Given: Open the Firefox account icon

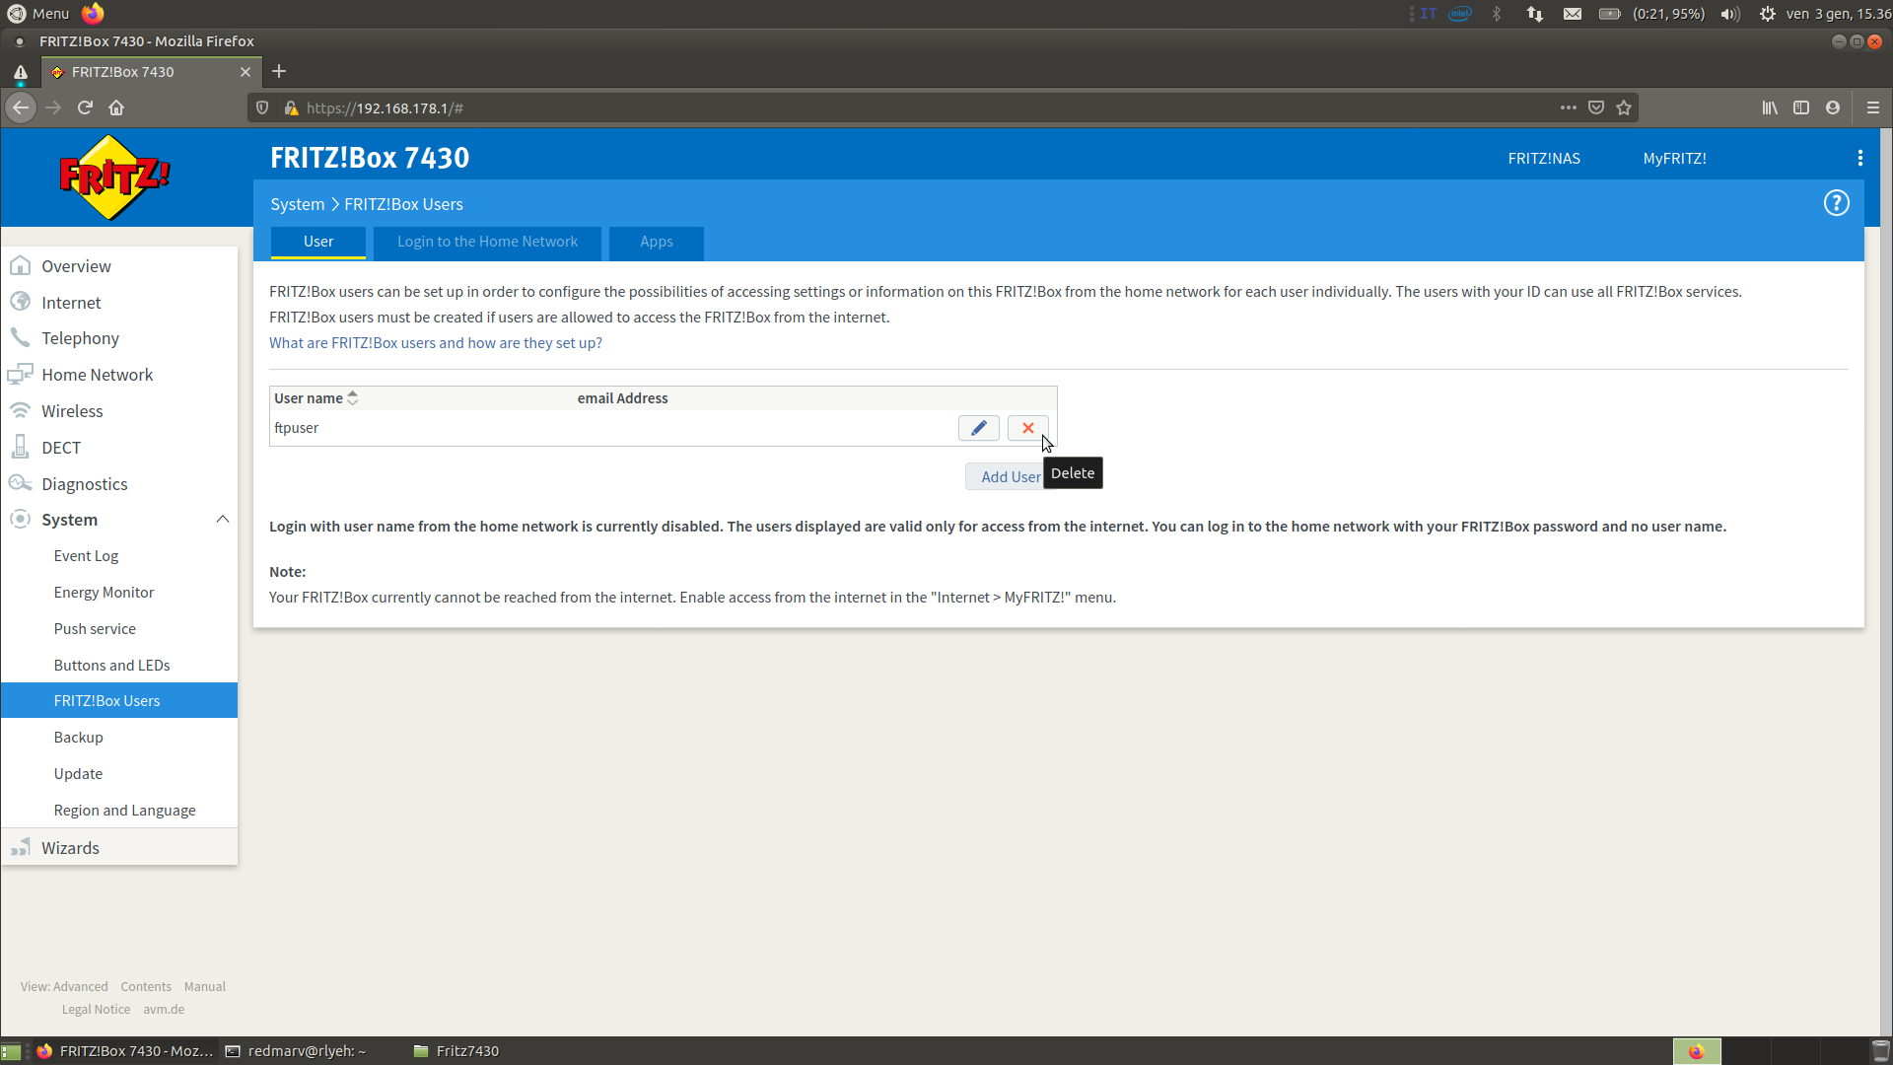Looking at the screenshot, I should coord(1833,107).
